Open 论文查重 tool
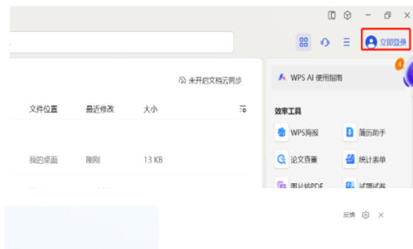The image size is (413, 249). coord(296,159)
